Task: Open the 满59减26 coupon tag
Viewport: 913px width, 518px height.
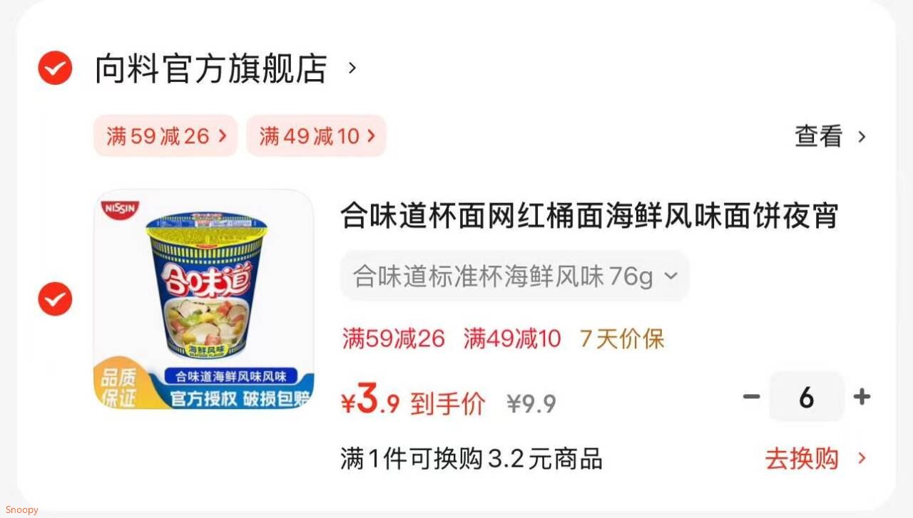Action: point(165,135)
